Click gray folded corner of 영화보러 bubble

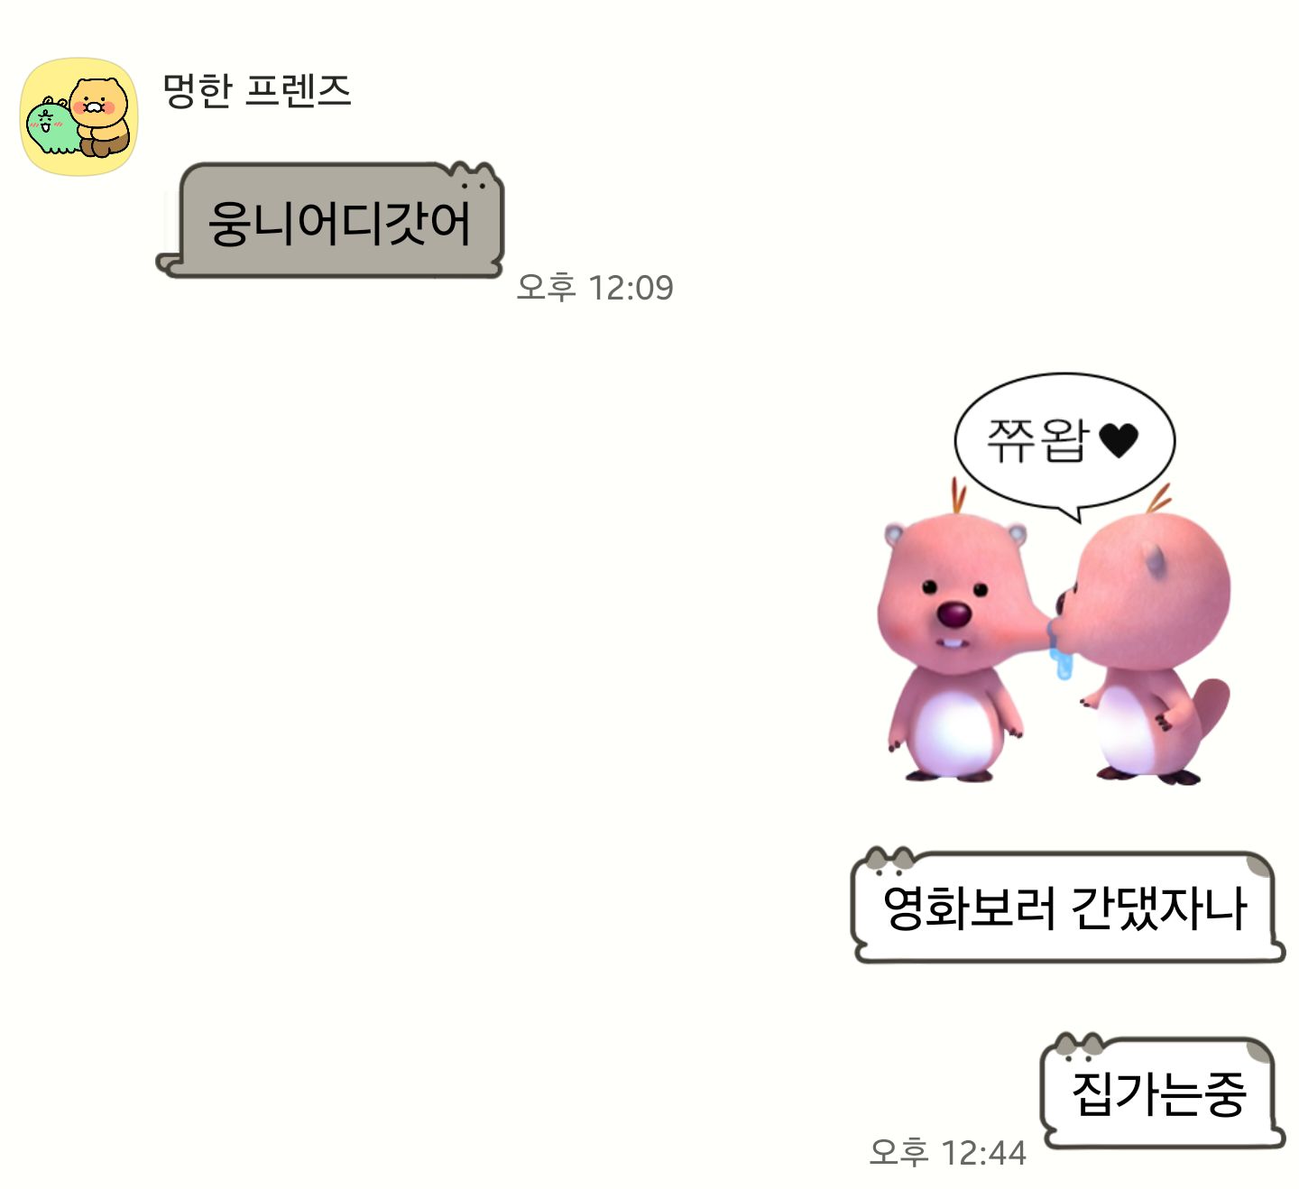pyautogui.click(x=1259, y=866)
